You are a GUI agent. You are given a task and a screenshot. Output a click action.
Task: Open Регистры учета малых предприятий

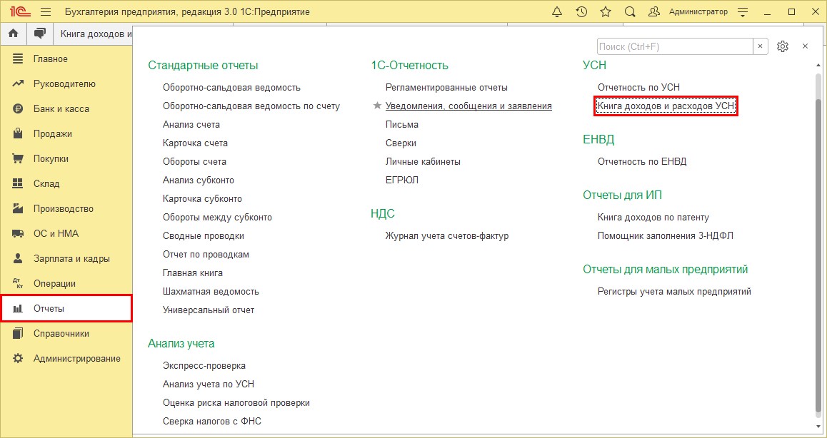pos(675,292)
